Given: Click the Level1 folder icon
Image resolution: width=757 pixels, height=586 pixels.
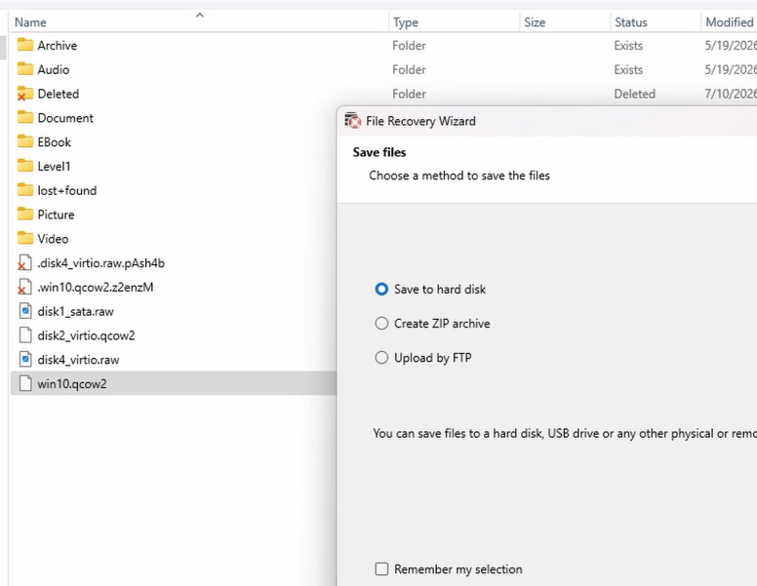Looking at the screenshot, I should [x=25, y=166].
